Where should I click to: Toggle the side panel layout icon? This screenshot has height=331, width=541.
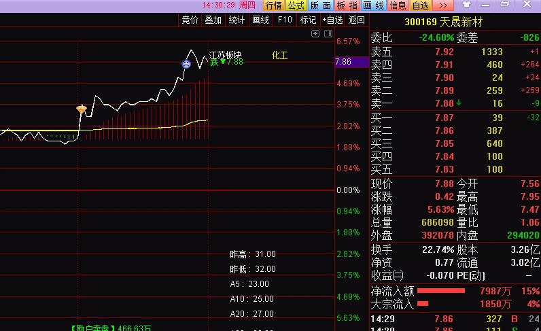tap(328, 33)
